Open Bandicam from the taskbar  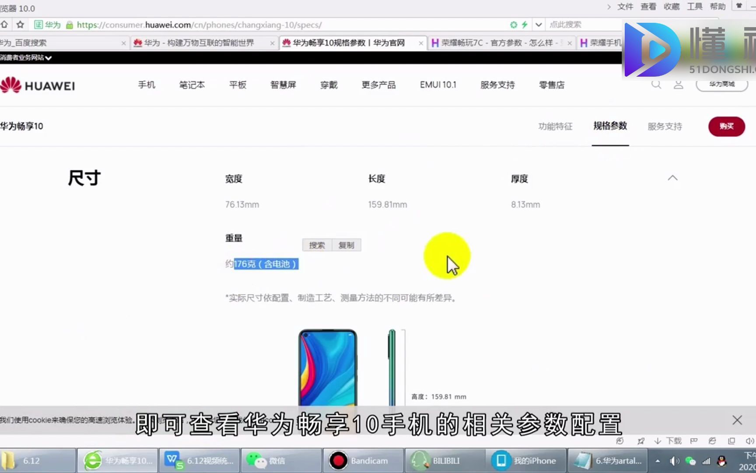(x=363, y=461)
